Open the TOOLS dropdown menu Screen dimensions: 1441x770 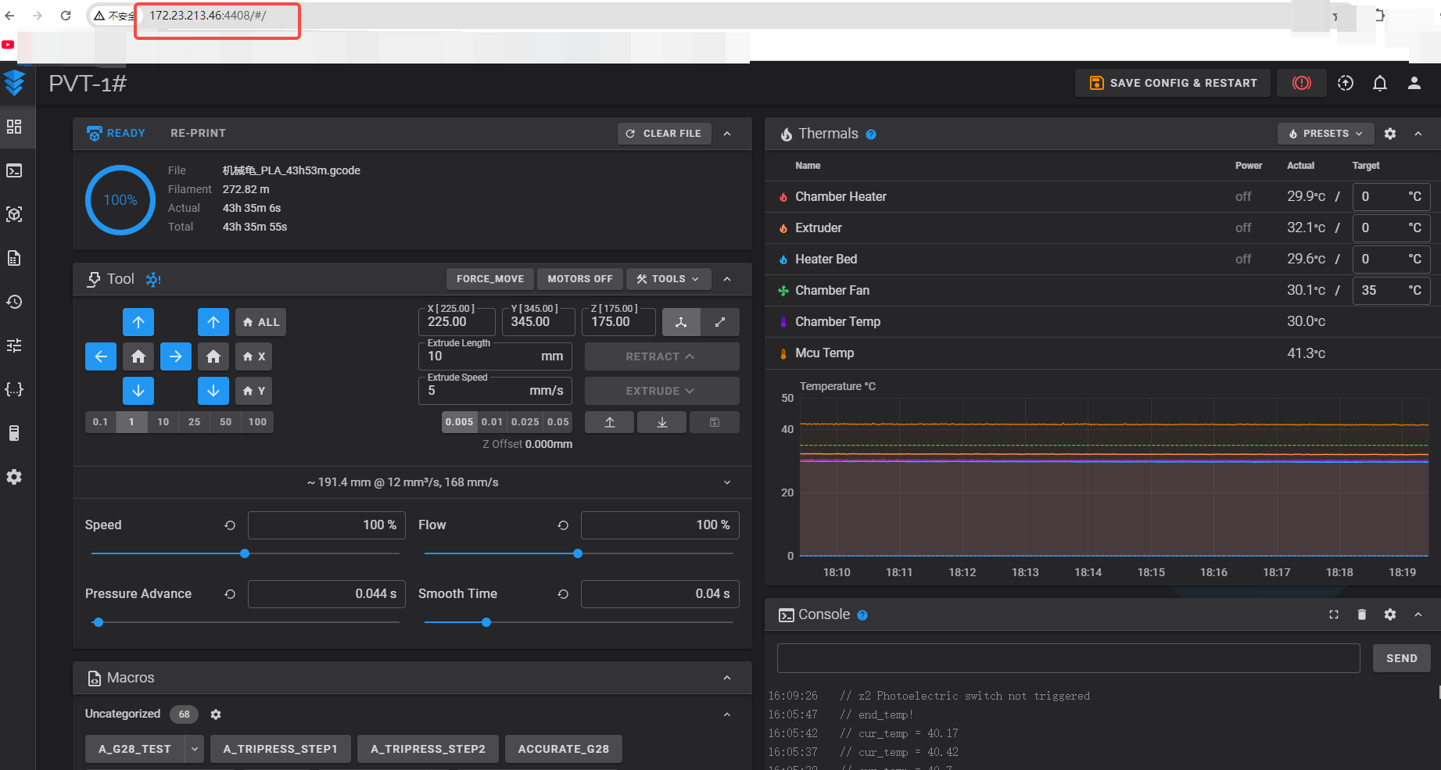pyautogui.click(x=669, y=279)
